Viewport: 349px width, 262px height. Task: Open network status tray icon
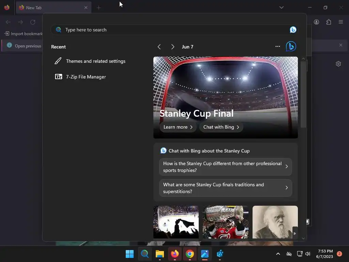pos(300,254)
